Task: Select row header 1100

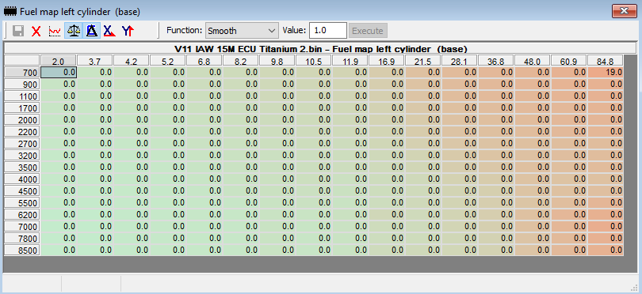Action: [22, 96]
